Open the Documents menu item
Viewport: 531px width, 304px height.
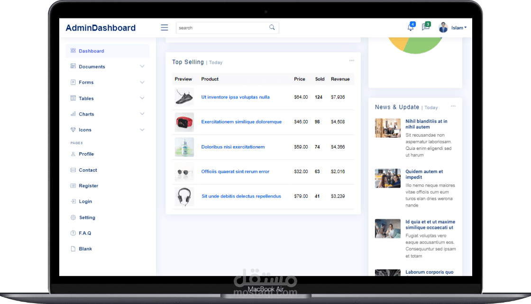click(x=108, y=67)
